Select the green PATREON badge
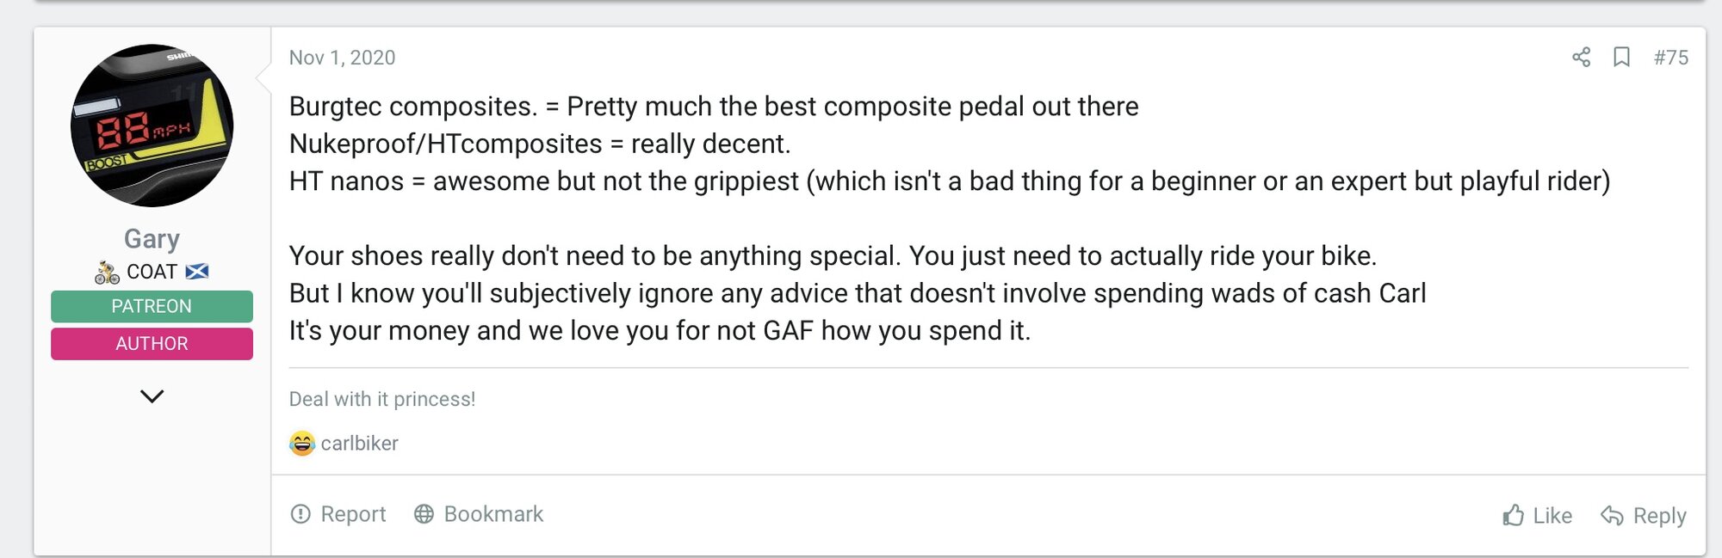This screenshot has width=1722, height=558. [152, 306]
